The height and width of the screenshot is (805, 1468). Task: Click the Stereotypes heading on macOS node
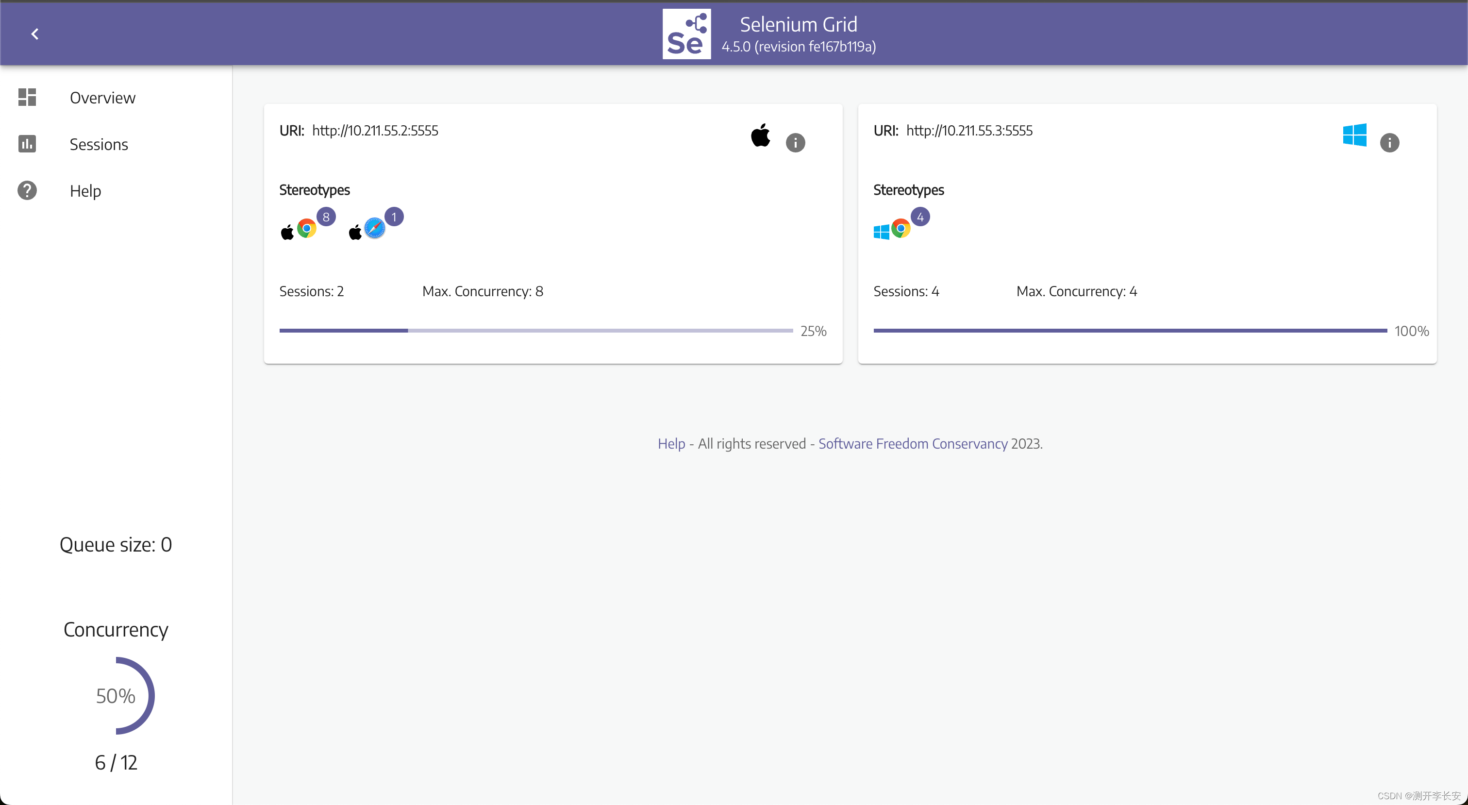point(315,190)
